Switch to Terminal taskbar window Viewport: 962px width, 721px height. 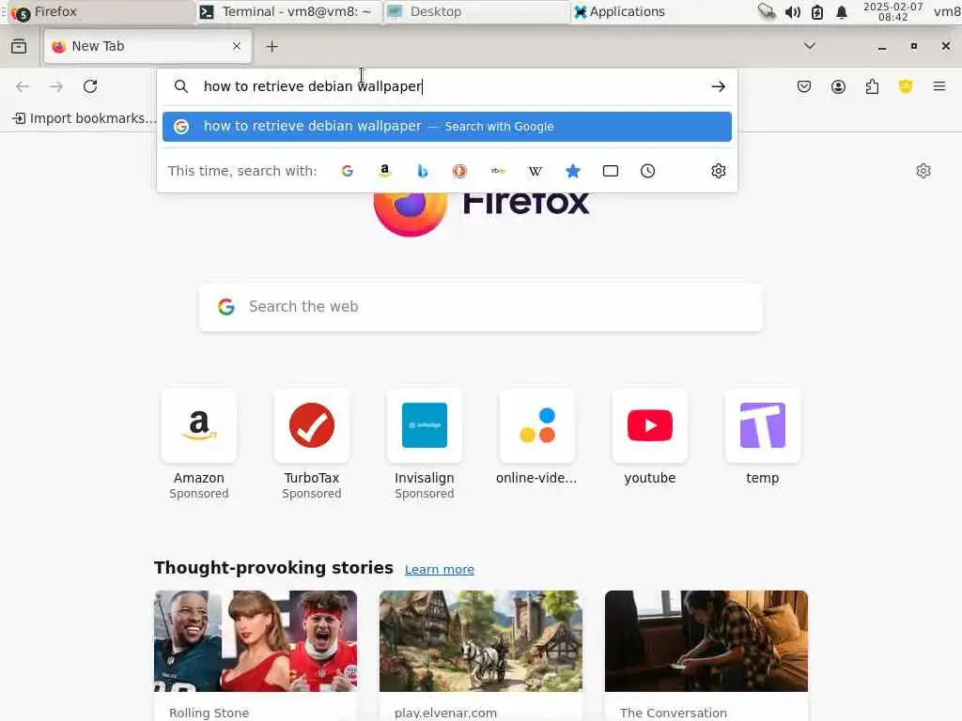[289, 11]
